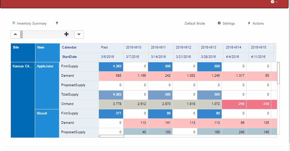This screenshot has height=151, width=290.
Task: Select the 2016-W13 week column header
Action: tap(209, 47)
